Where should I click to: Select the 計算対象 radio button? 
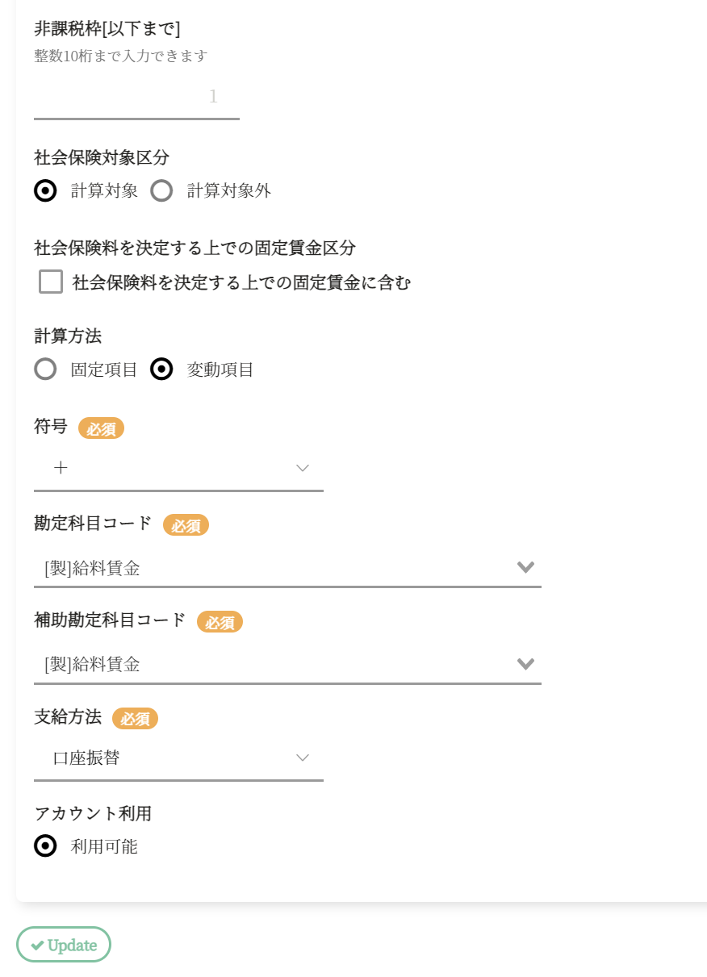(46, 191)
